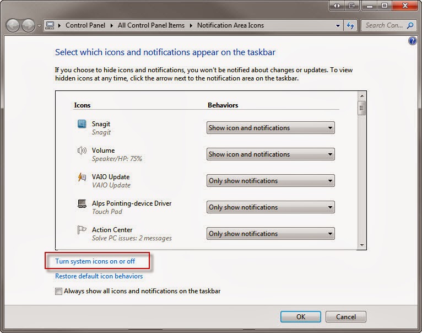Screen dimensions: 422x333
Task: Go to Control Panel breadcrumb
Action: pos(85,25)
